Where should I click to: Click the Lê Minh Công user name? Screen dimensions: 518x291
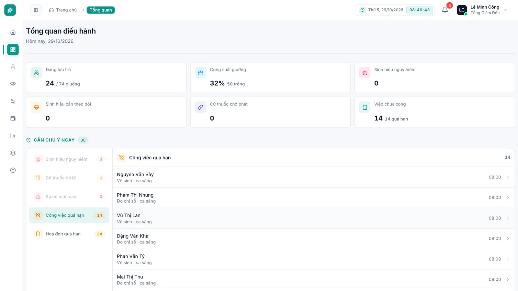[x=485, y=7]
